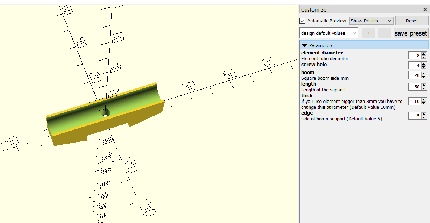Image resolution: width=430 pixels, height=223 pixels.
Task: Click the element diameter input field
Action: click(414, 55)
